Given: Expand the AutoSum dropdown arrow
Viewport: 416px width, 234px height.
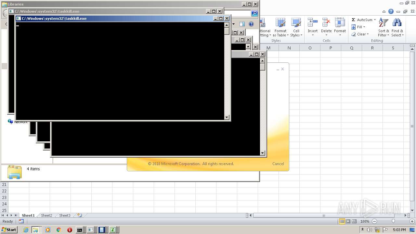Looking at the screenshot, I should [375, 20].
